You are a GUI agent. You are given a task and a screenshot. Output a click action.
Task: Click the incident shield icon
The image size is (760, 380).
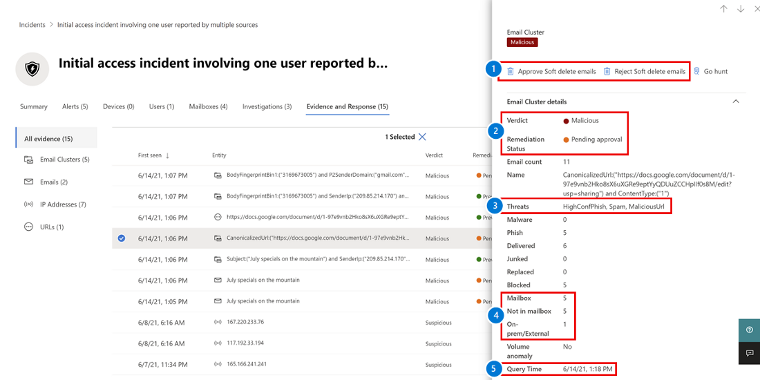coord(32,69)
